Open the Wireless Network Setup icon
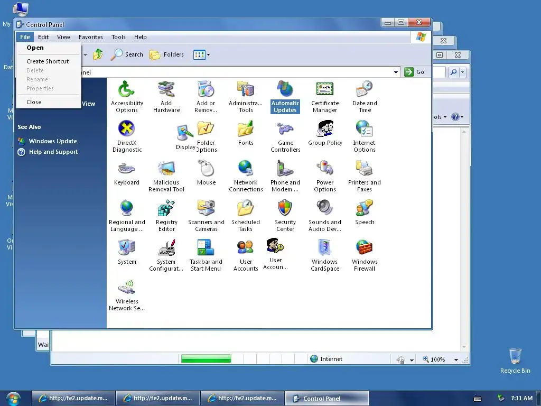The image size is (541, 406). coord(127,295)
